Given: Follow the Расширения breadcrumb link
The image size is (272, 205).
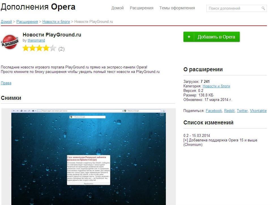Looking at the screenshot, I should pos(27,22).
